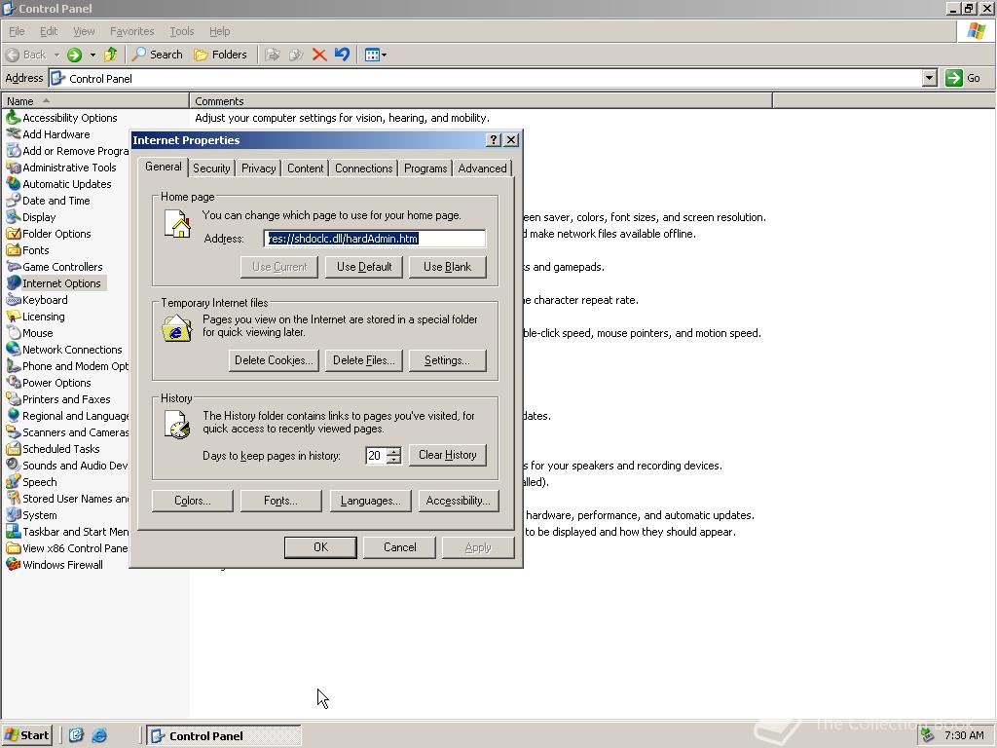Open the Edit menu

click(49, 31)
